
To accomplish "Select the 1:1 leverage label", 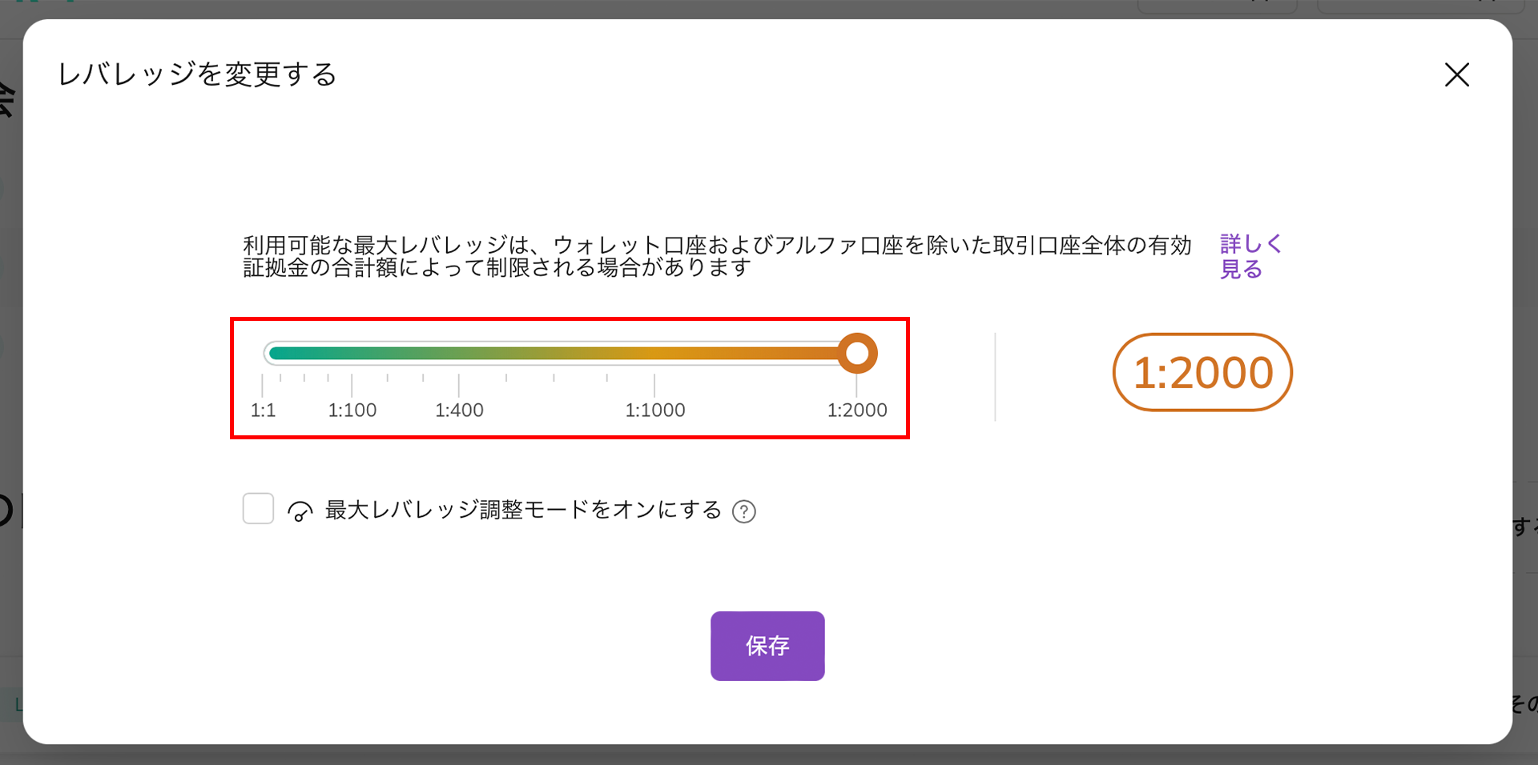I will click(263, 411).
